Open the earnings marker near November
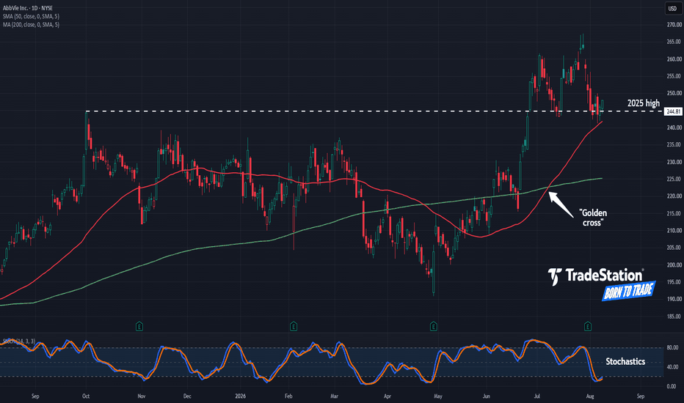684x403 pixels. 139,326
